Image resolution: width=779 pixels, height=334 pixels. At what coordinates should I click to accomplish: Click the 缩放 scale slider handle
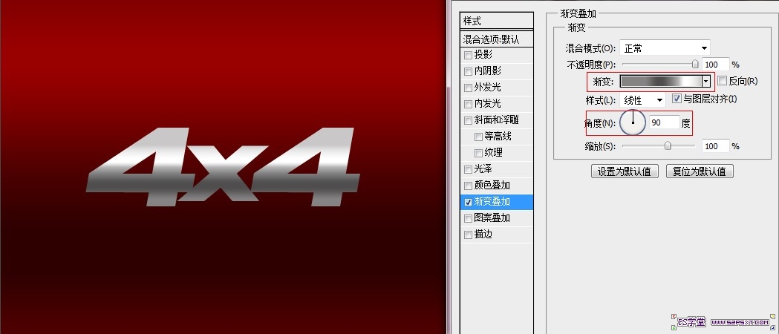[x=668, y=146]
